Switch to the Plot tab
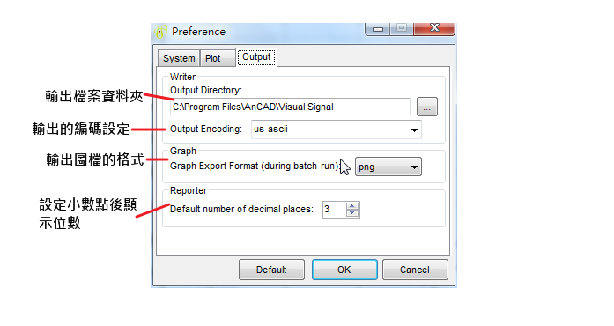Screen dimensions: 614x326 point(213,58)
